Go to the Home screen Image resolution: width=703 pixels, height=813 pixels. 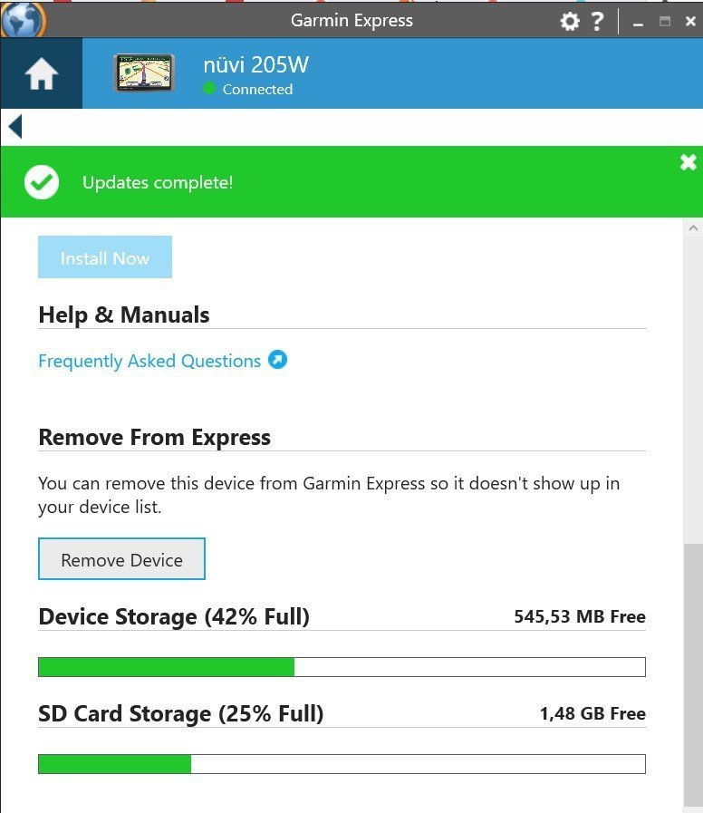click(42, 74)
